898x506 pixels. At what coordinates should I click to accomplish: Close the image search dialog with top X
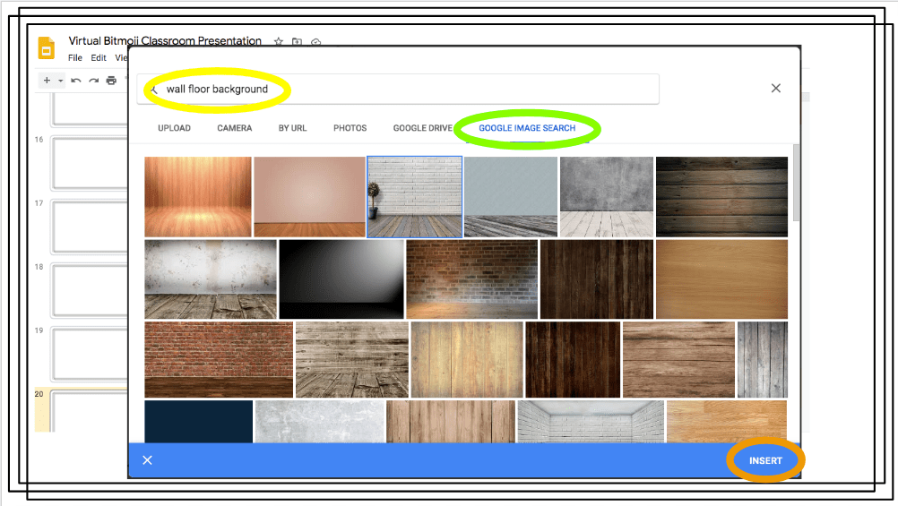click(776, 88)
